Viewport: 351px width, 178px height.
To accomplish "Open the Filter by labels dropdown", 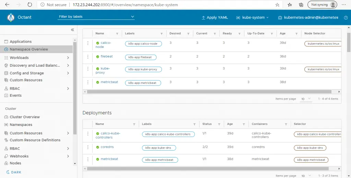I will pos(96,17).
